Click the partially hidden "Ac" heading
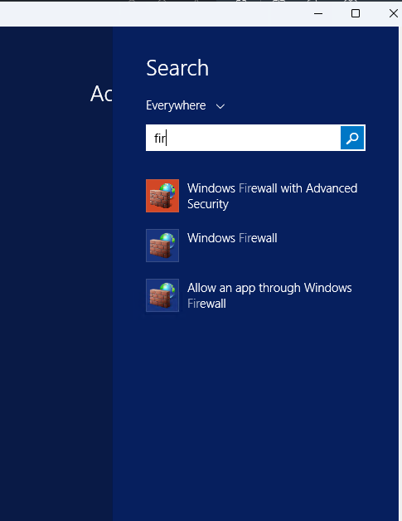This screenshot has width=402, height=521. coord(101,94)
